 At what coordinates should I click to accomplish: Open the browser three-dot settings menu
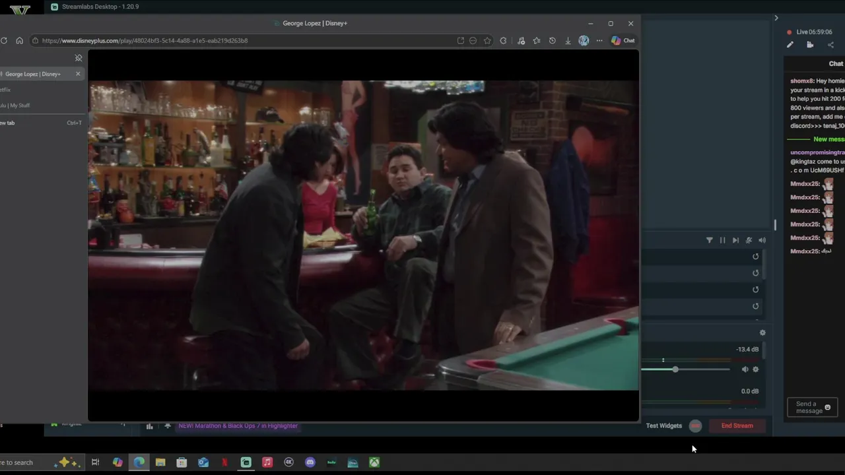pos(599,40)
